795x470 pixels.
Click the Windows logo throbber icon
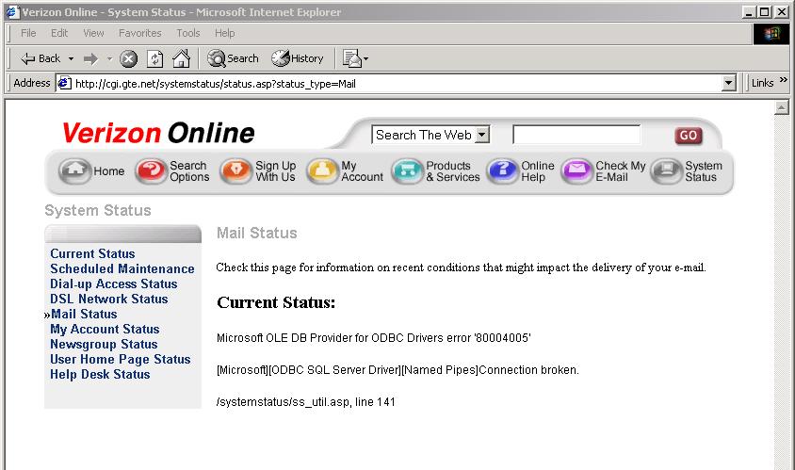[771, 34]
